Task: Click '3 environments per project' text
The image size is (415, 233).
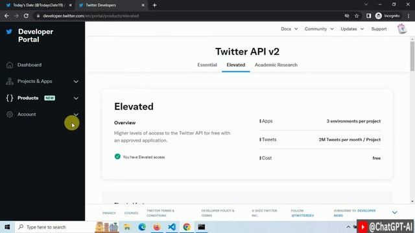Action: [353, 121]
